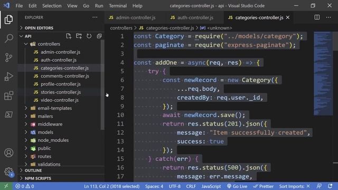This screenshot has height=190, width=338.
Task: Open the Terminal menu
Action: tap(118, 6)
